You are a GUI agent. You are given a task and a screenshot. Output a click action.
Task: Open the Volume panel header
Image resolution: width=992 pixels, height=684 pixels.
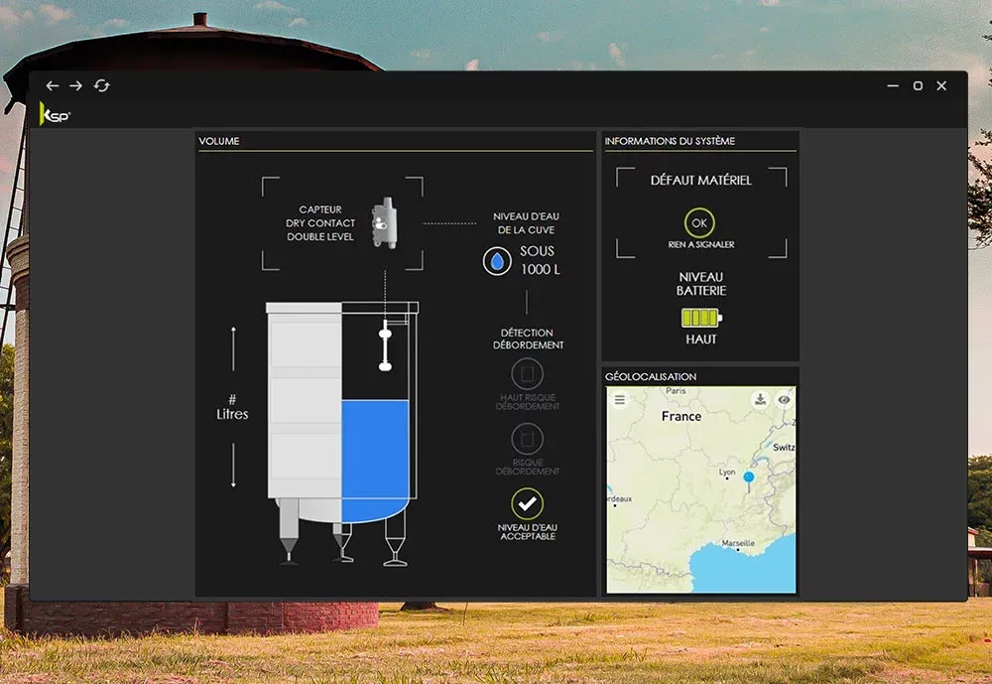pos(219,142)
